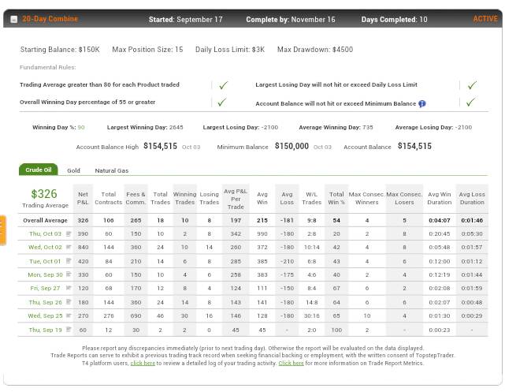The width and height of the screenshot is (505, 392).
Task: Click Average Winning Day value 735
Action: [367, 127]
